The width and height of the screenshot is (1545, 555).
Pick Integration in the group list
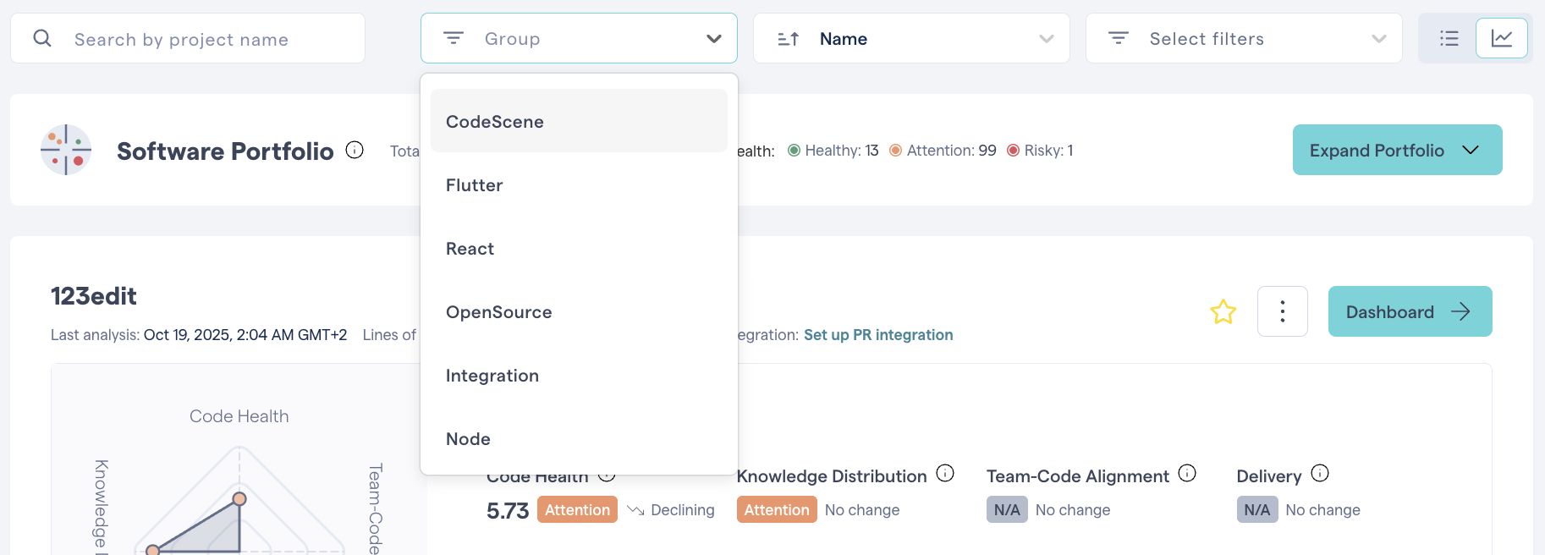[x=579, y=375]
